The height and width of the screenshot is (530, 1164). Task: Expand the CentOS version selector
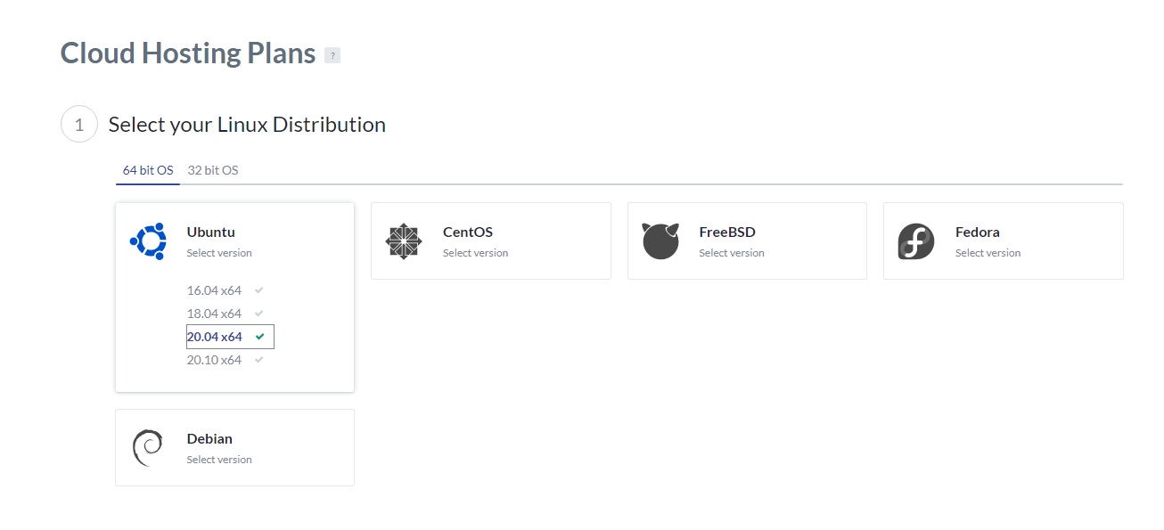click(x=475, y=253)
